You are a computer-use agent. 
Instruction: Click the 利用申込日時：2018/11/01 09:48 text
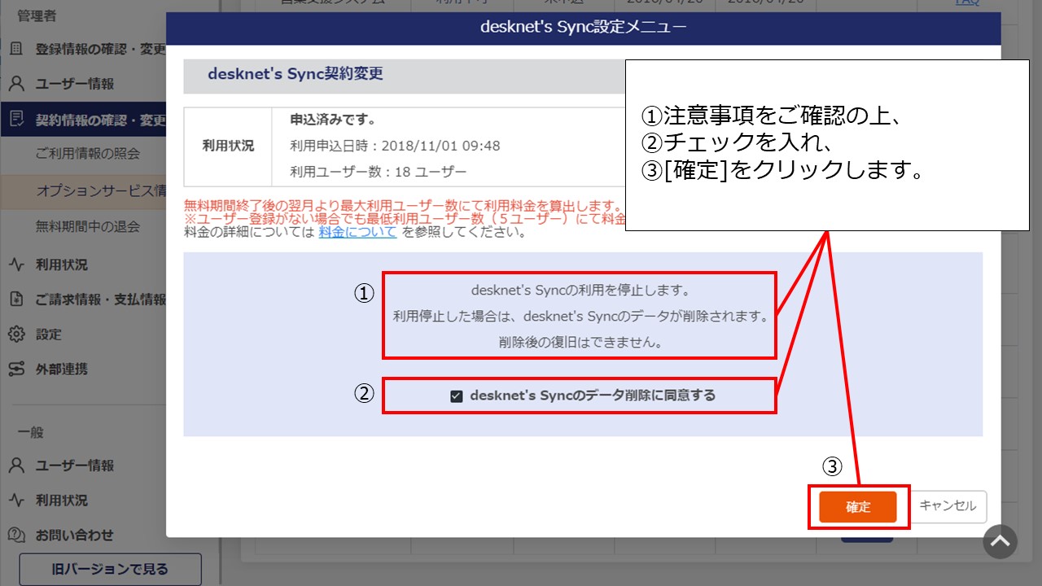click(x=395, y=146)
